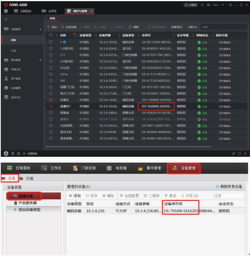Click the info icon next to device 1

[x=65, y=42]
